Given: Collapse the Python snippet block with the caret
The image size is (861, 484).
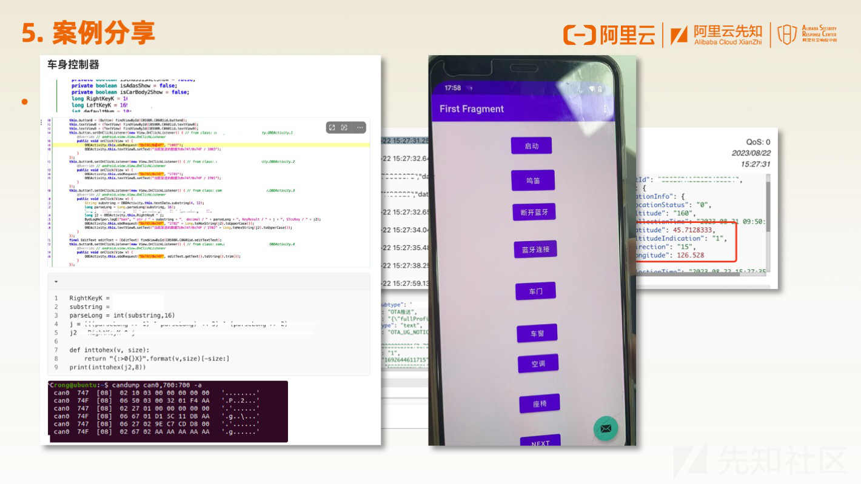Looking at the screenshot, I should 56,282.
